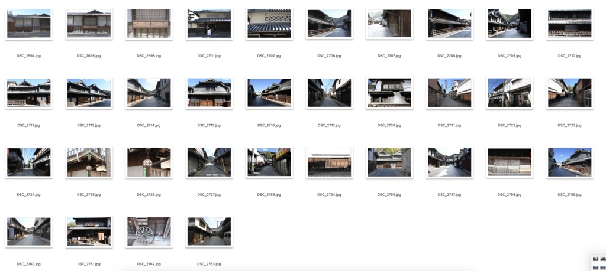Viewport: 606px width, 271px height.
Task: Click the file name DSC_2720.jpg
Action: point(389,125)
